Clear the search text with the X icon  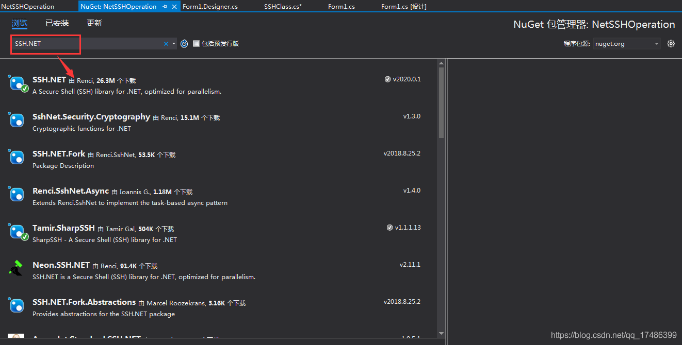click(166, 44)
